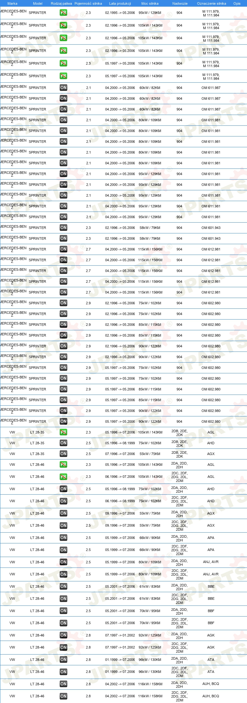Click the '07.1996 -> 07.2006' production years cell
Viewport: 247px width, 703px height.
click(x=120, y=454)
